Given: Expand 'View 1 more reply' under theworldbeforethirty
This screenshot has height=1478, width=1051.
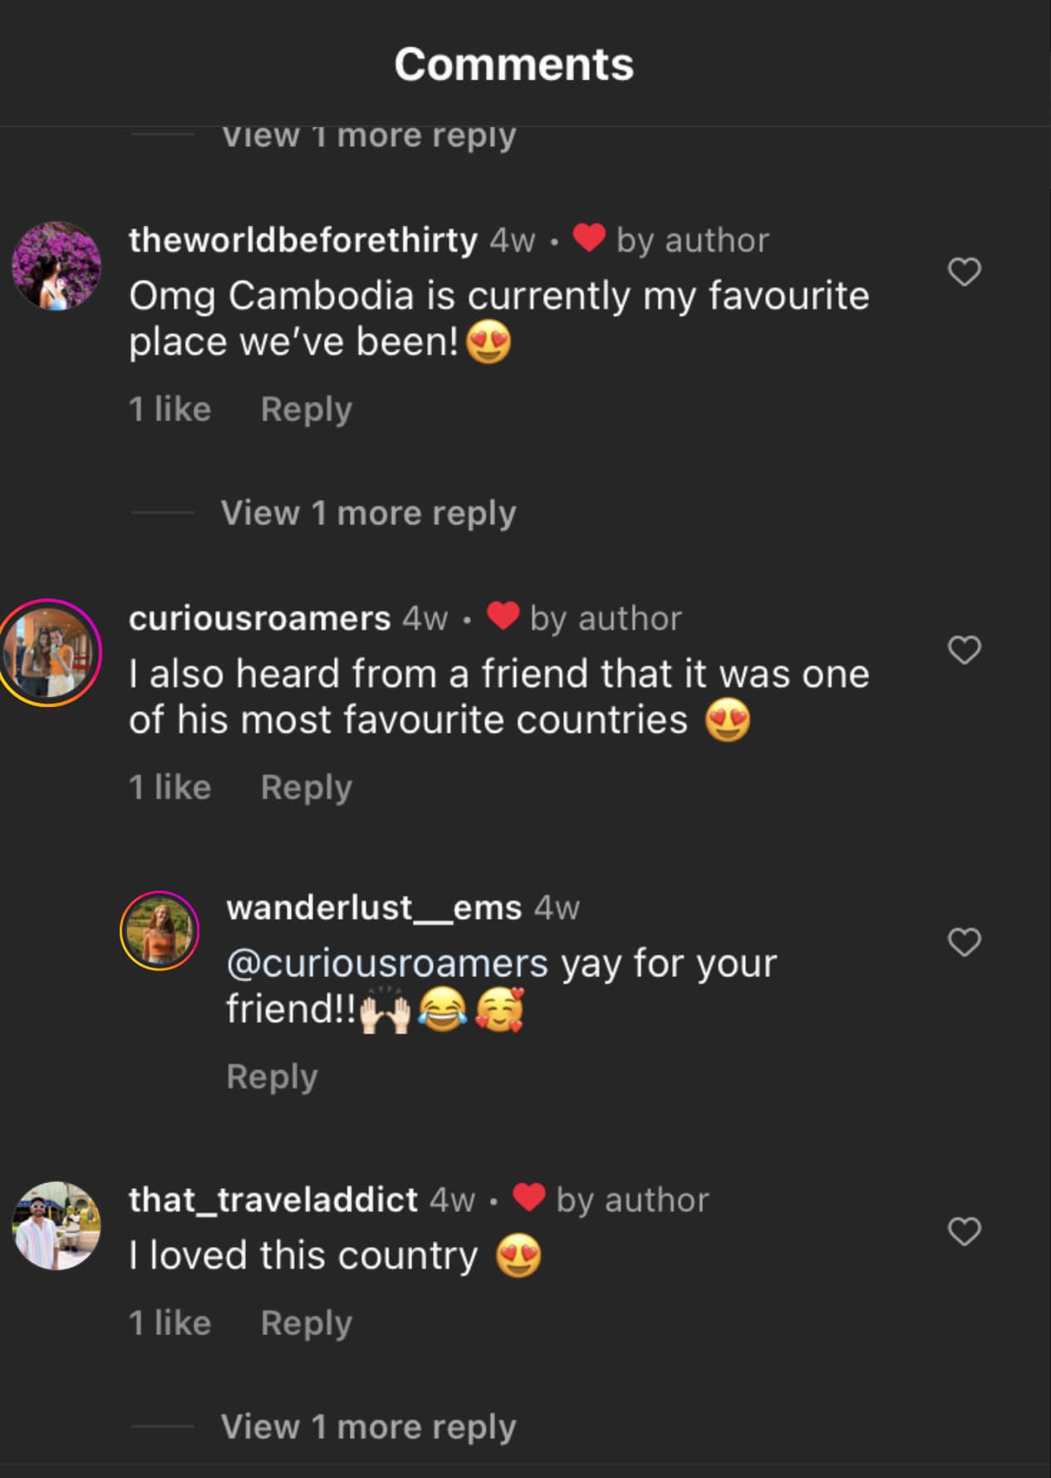Looking at the screenshot, I should 368,513.
